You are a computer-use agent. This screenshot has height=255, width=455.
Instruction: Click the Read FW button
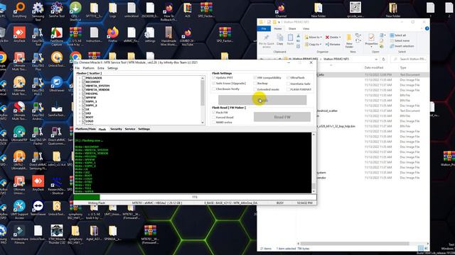tap(282, 117)
